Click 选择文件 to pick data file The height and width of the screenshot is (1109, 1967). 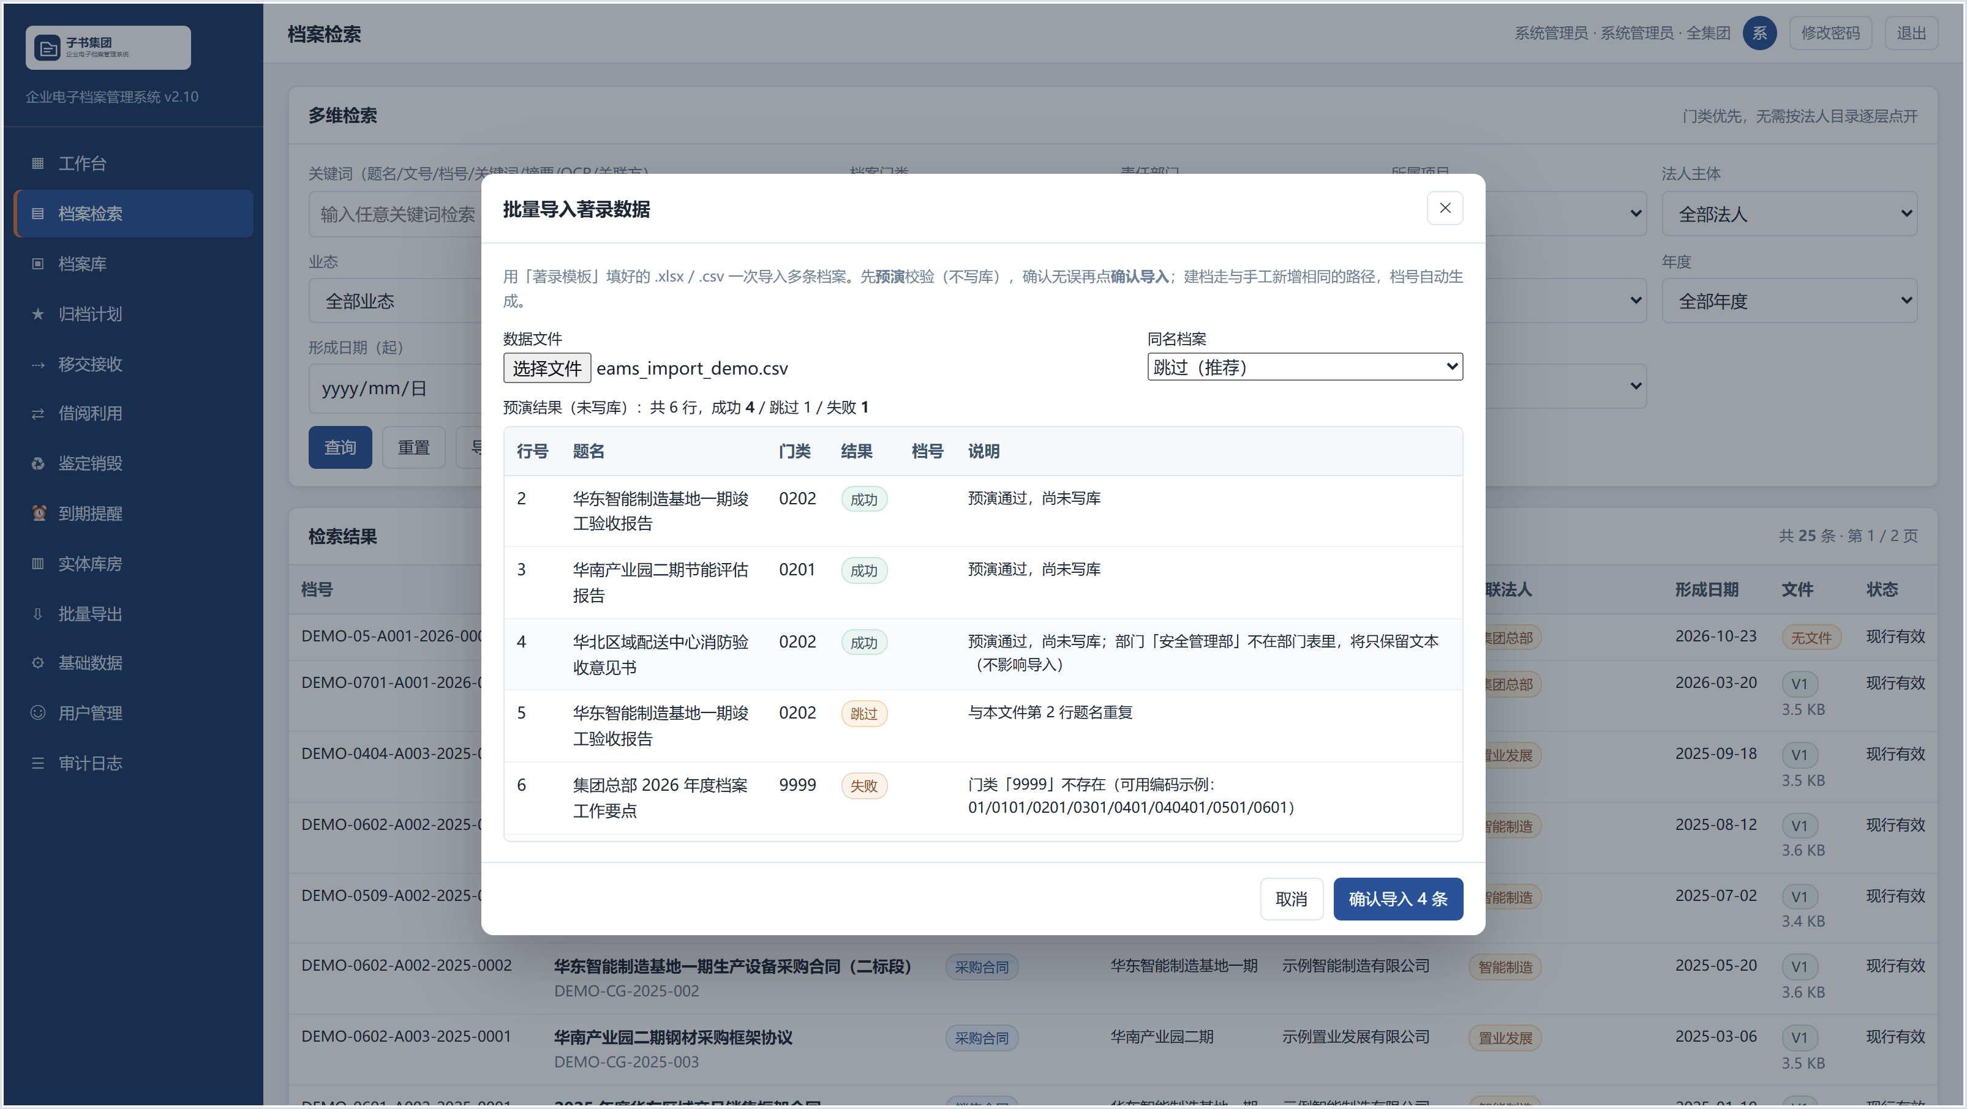pyautogui.click(x=547, y=368)
